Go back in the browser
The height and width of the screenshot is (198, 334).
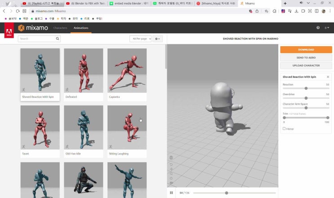tap(4, 11)
